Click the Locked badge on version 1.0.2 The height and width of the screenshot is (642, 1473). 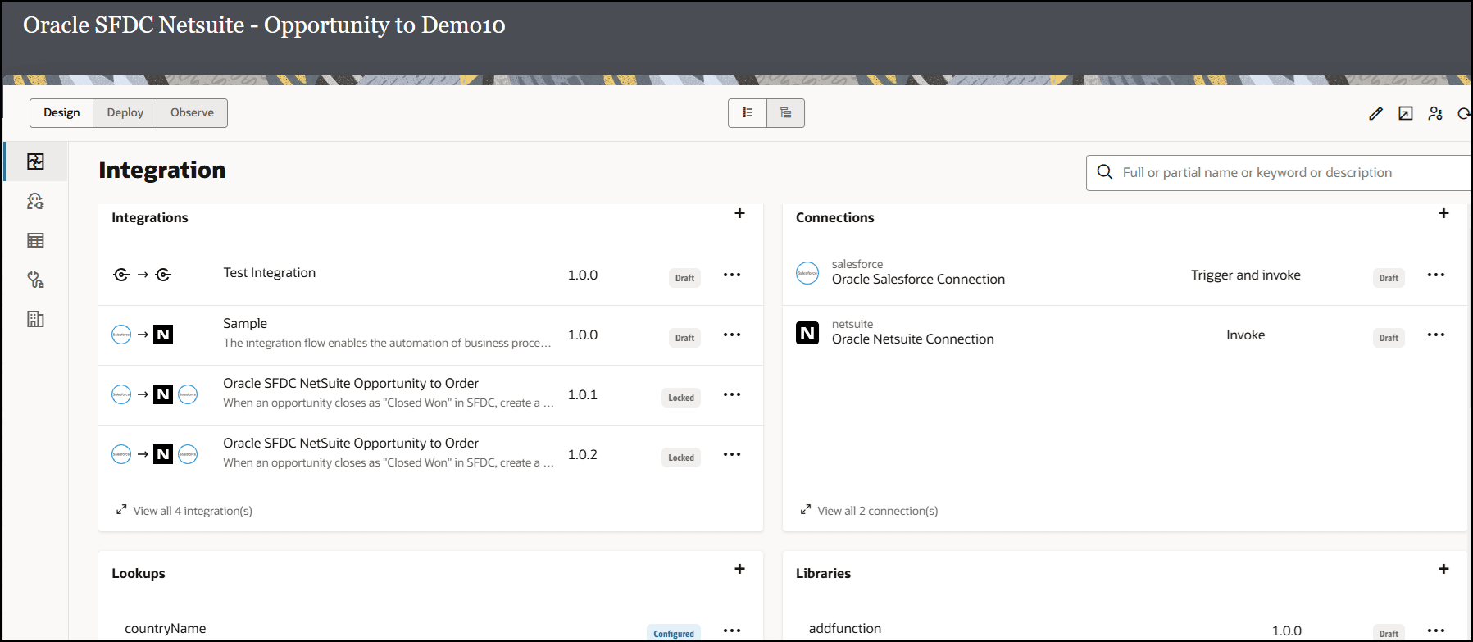coord(681,458)
